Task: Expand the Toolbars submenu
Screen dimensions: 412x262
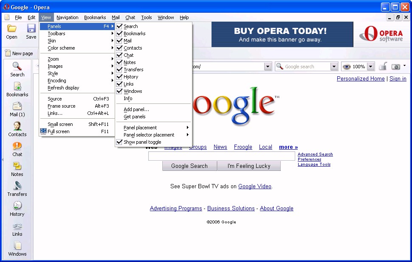Action: [x=77, y=33]
